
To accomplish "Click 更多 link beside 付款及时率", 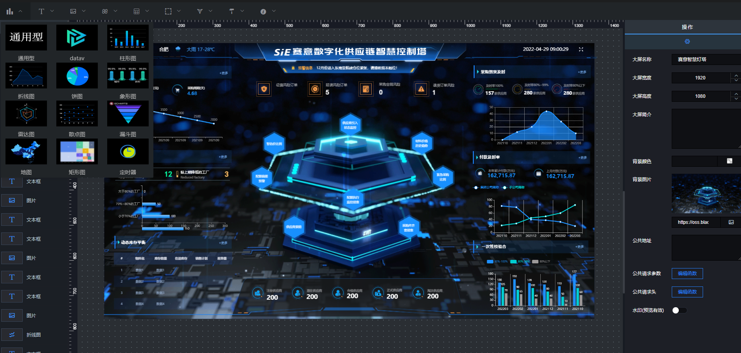I will point(583,158).
